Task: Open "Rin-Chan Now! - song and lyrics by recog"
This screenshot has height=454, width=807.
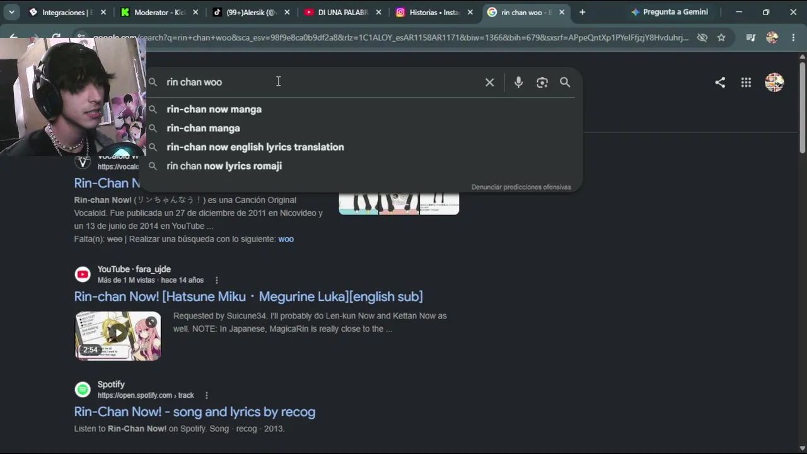Action: (195, 412)
